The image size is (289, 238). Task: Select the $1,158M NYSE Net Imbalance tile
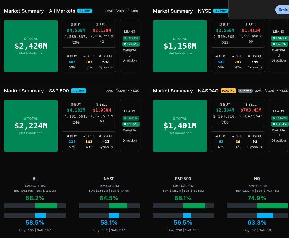[180, 46]
